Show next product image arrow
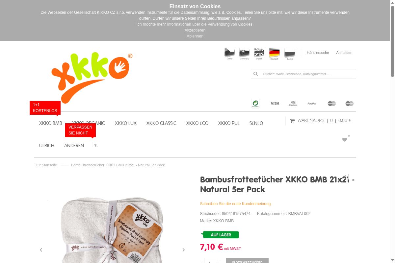 184,250
